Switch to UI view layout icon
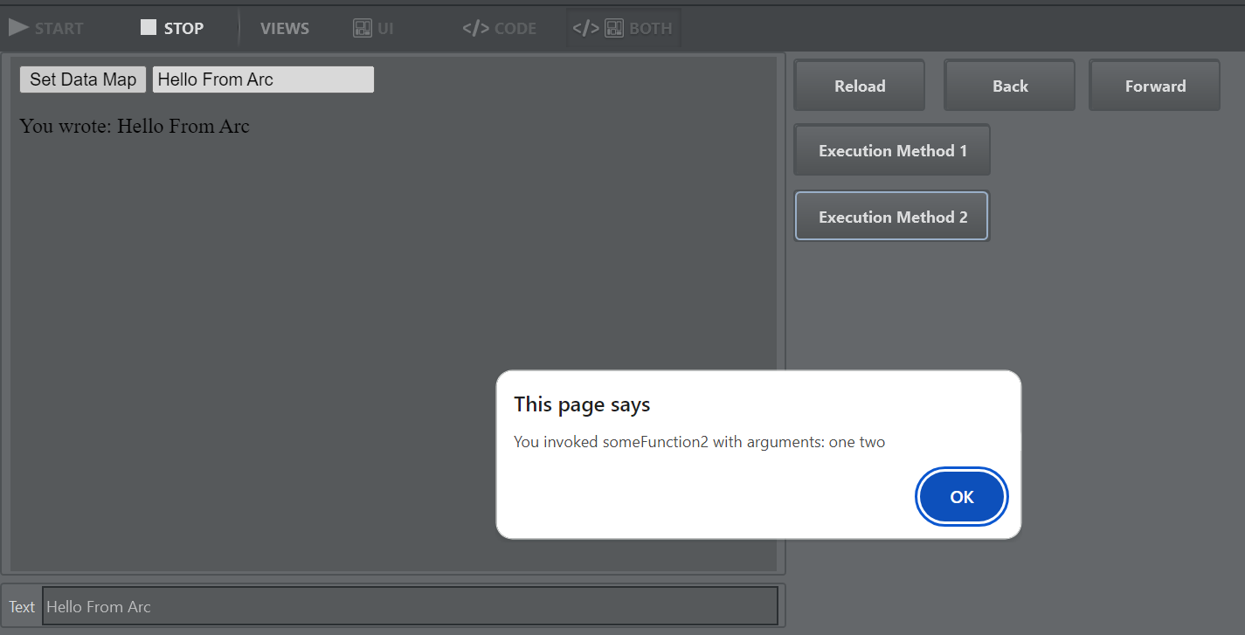 pyautogui.click(x=363, y=28)
